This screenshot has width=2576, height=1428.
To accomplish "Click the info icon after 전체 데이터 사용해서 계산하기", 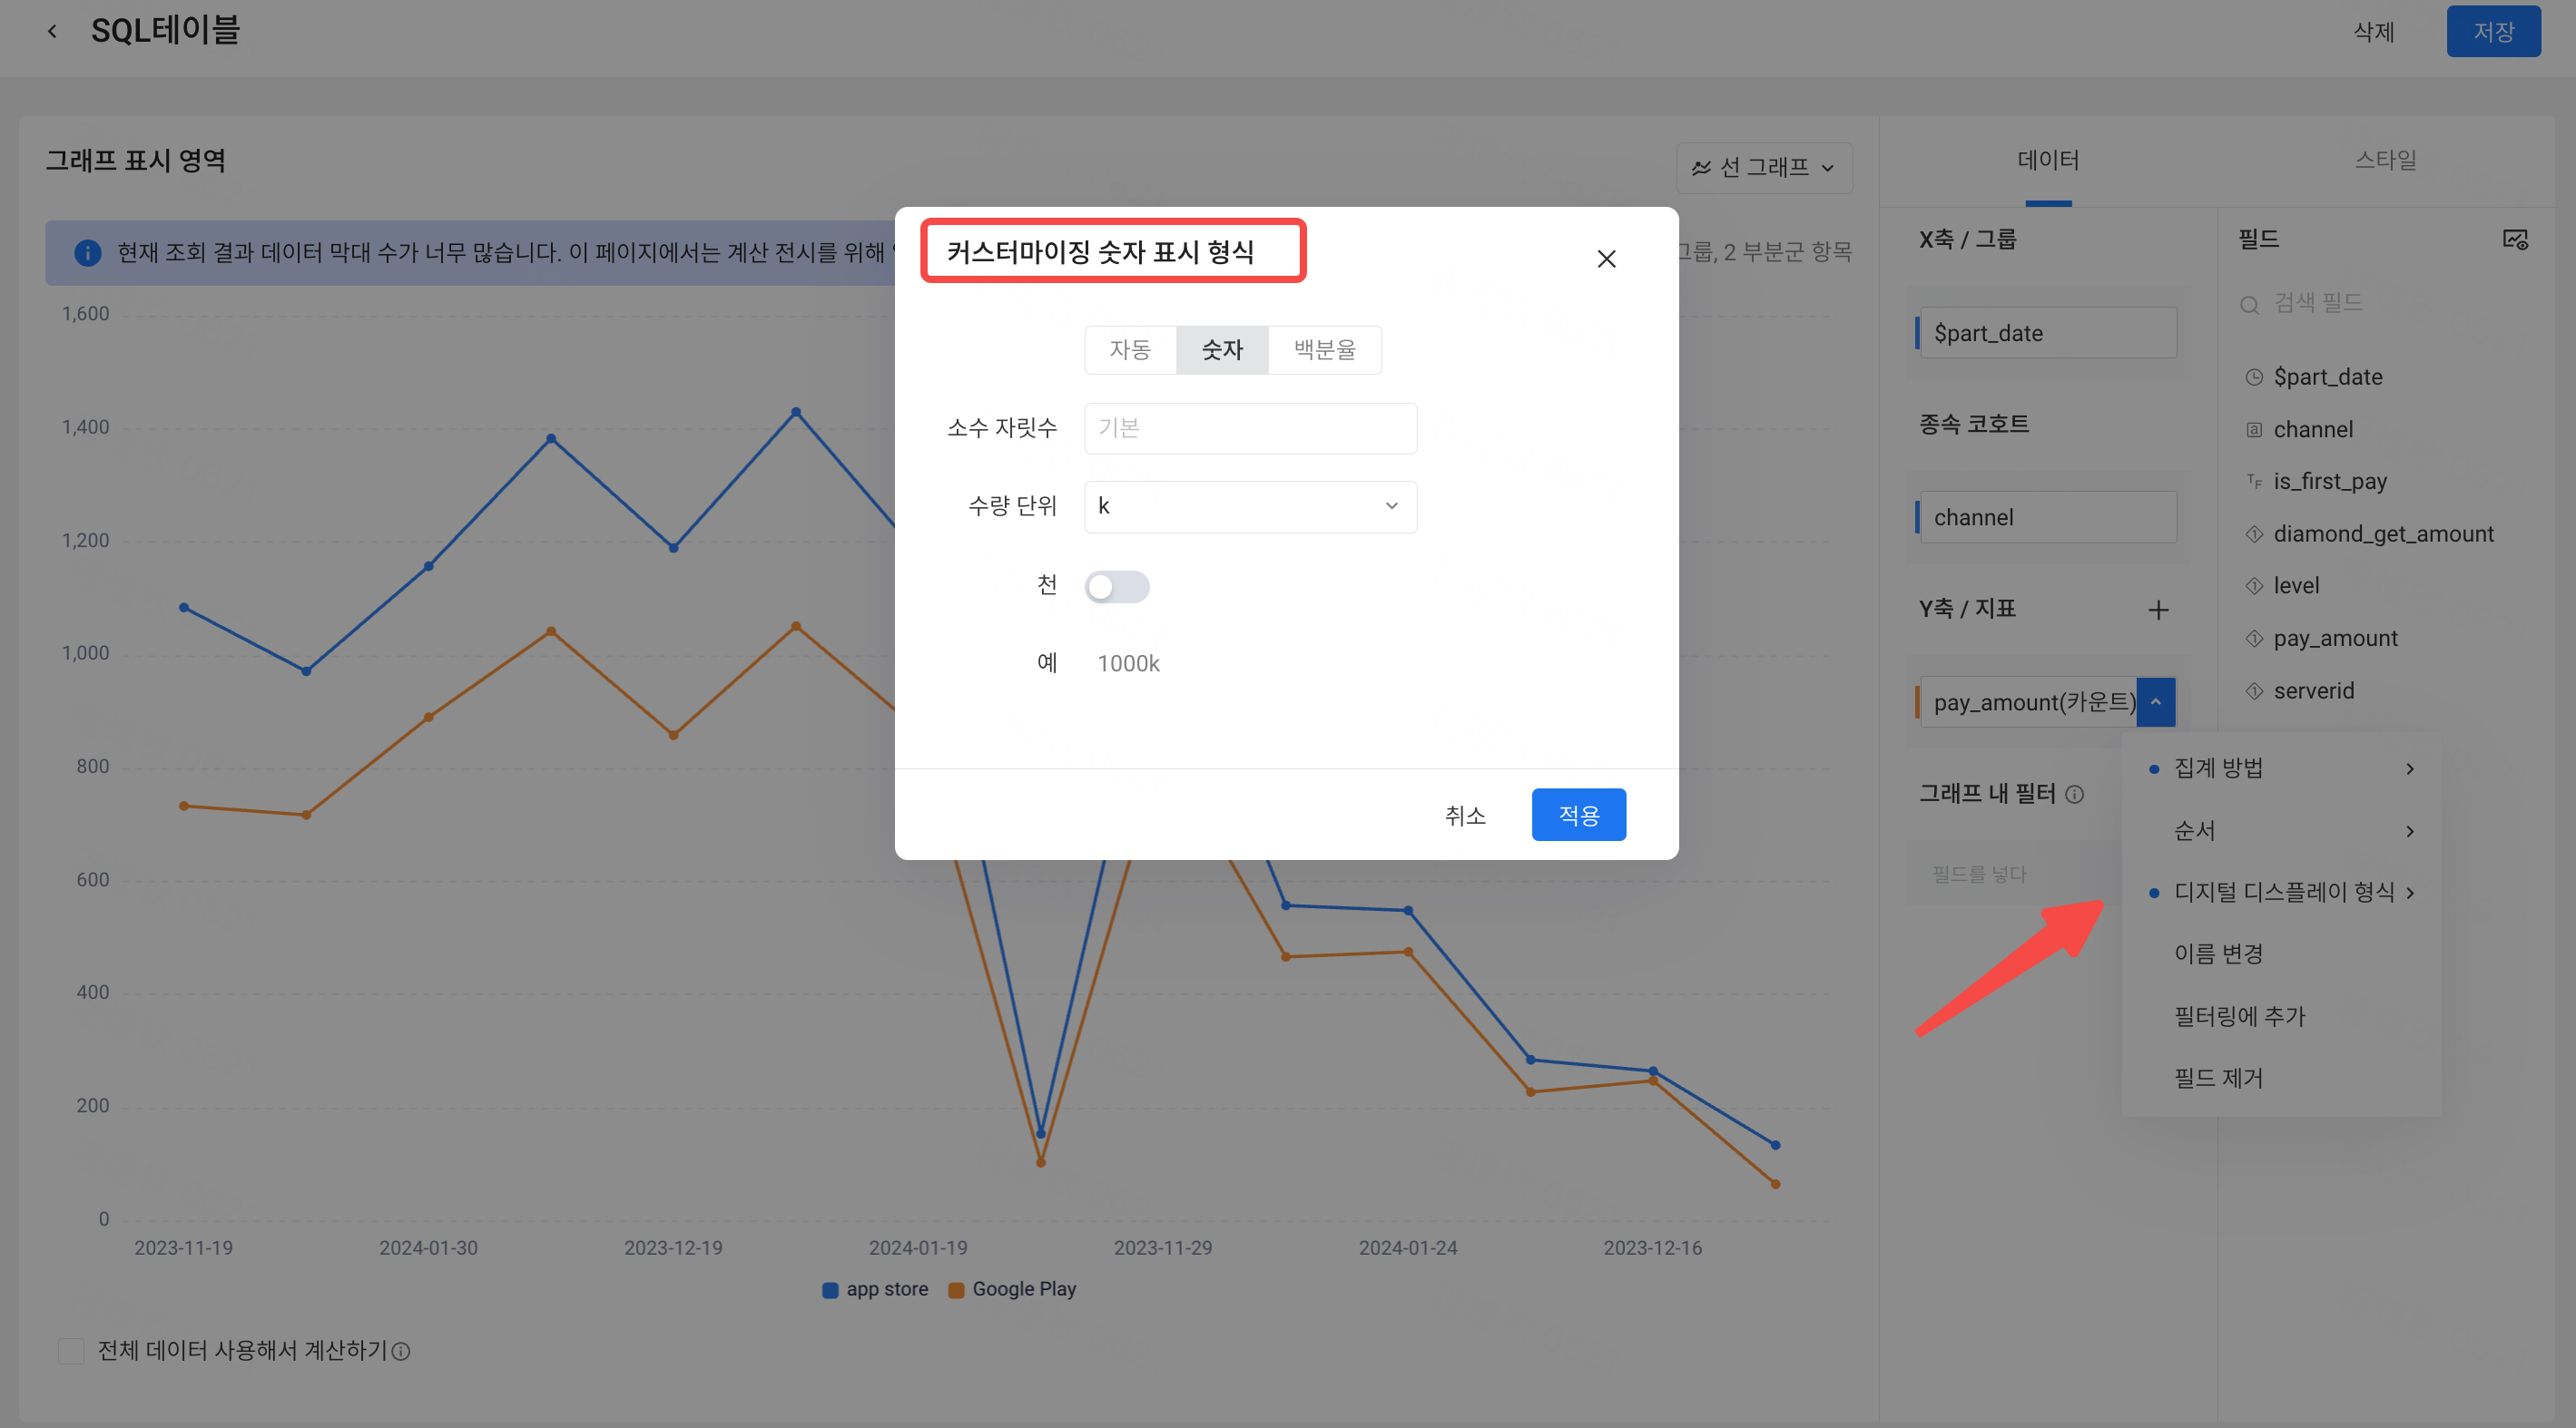I will tap(401, 1351).
